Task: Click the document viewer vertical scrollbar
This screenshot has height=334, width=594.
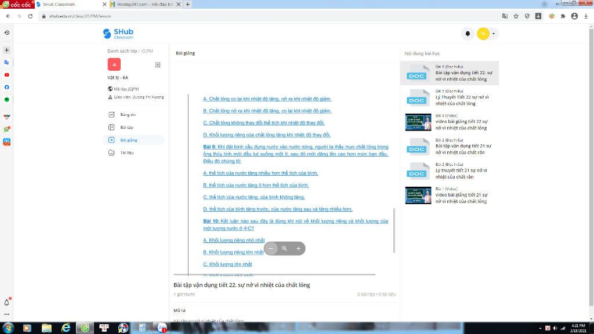Action: pos(394,230)
